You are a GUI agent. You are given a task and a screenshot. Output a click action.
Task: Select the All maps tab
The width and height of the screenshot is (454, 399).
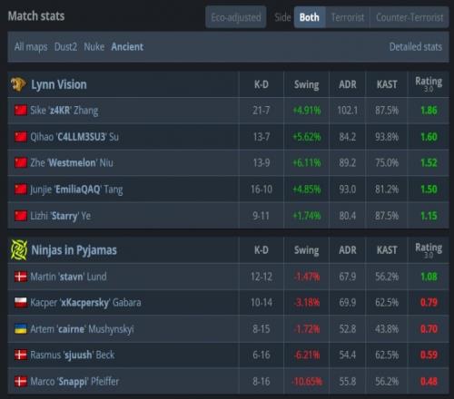pos(31,47)
